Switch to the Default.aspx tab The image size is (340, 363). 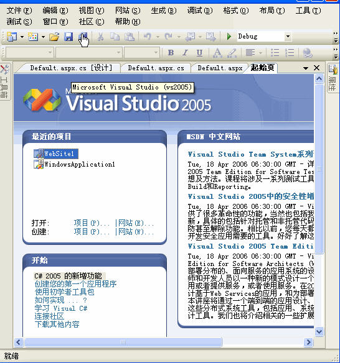click(x=220, y=68)
